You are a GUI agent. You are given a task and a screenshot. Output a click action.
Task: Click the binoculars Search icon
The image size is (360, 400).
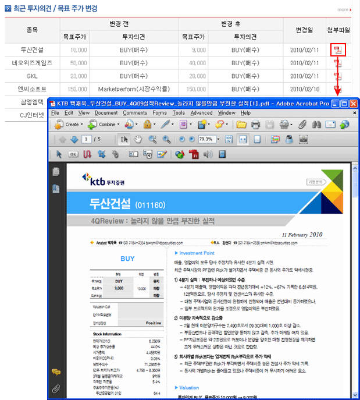pyautogui.click(x=317, y=125)
